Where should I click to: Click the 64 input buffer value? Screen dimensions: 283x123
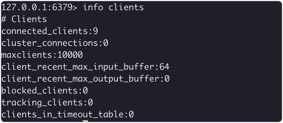tap(164, 67)
